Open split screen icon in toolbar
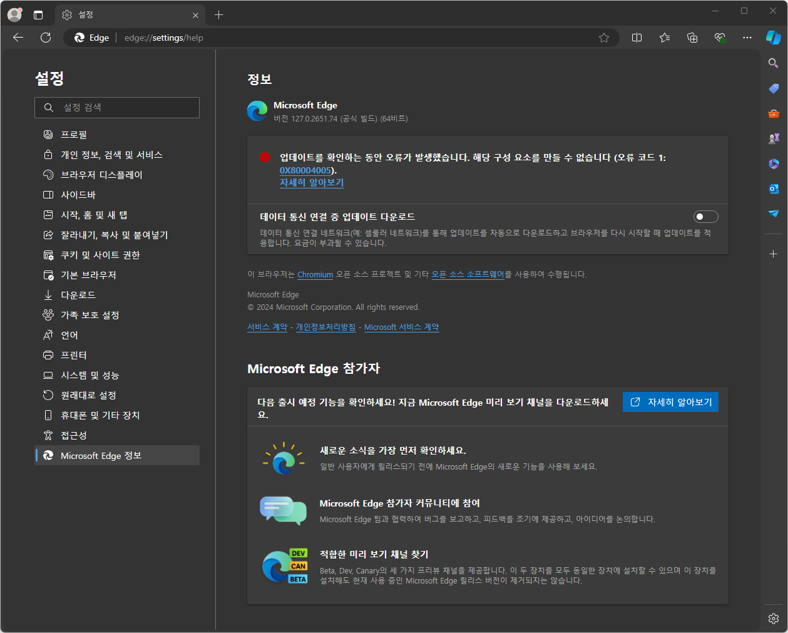This screenshot has width=788, height=633. click(x=637, y=38)
